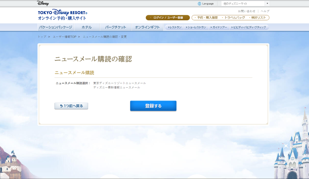This screenshot has height=179, width=309.
Task: Click the Disney logo in top bar
Action: [43, 3]
